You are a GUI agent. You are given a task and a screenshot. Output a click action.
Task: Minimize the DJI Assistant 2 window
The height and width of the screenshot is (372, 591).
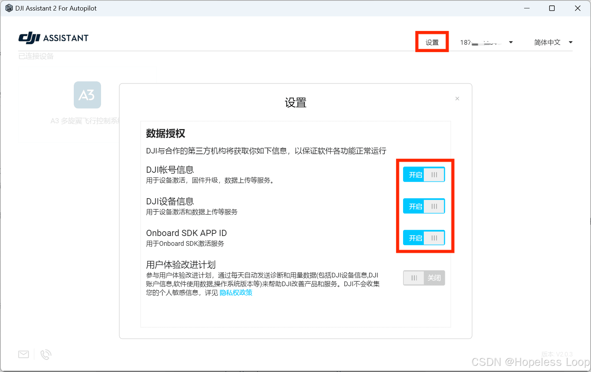(527, 8)
